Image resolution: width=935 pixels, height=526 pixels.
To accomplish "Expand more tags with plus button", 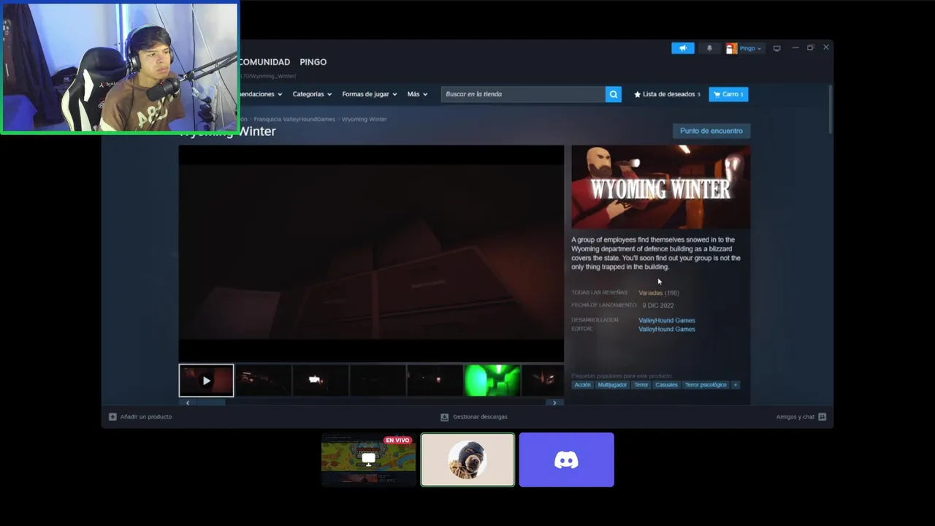I will (x=736, y=385).
